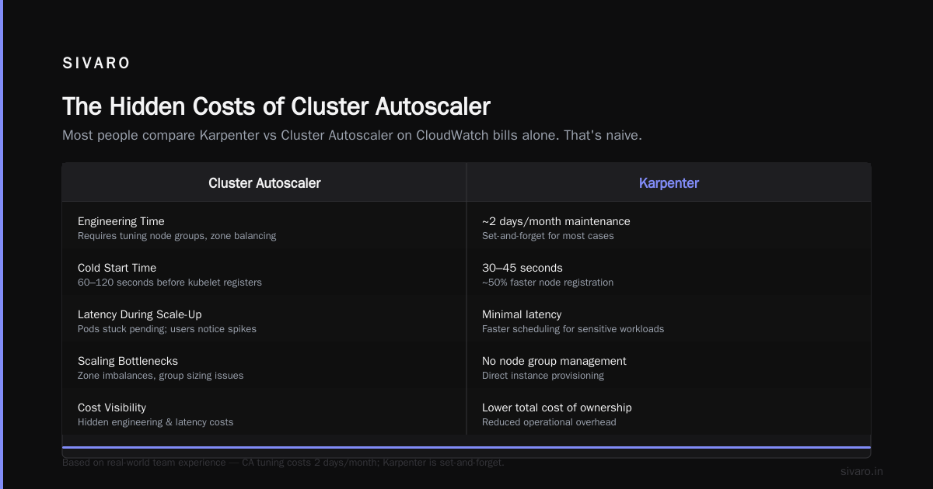933x489 pixels.
Task: Select the 'Engineering Time' row title
Action: click(121, 221)
